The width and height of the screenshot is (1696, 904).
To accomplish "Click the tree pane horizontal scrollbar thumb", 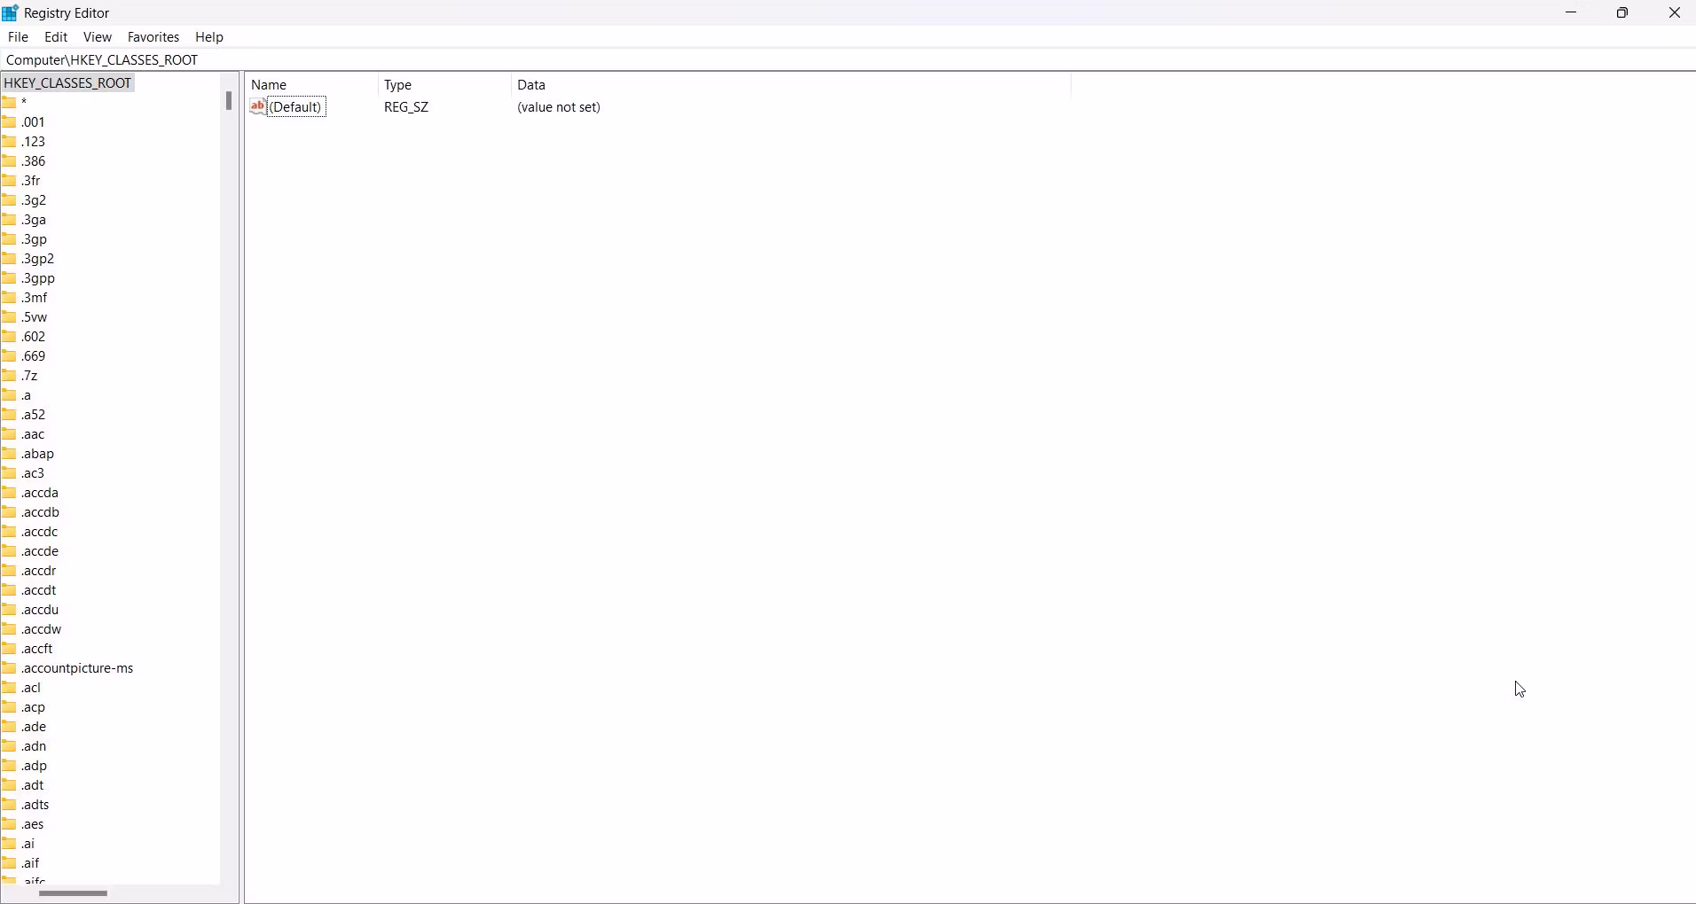I will click(74, 893).
